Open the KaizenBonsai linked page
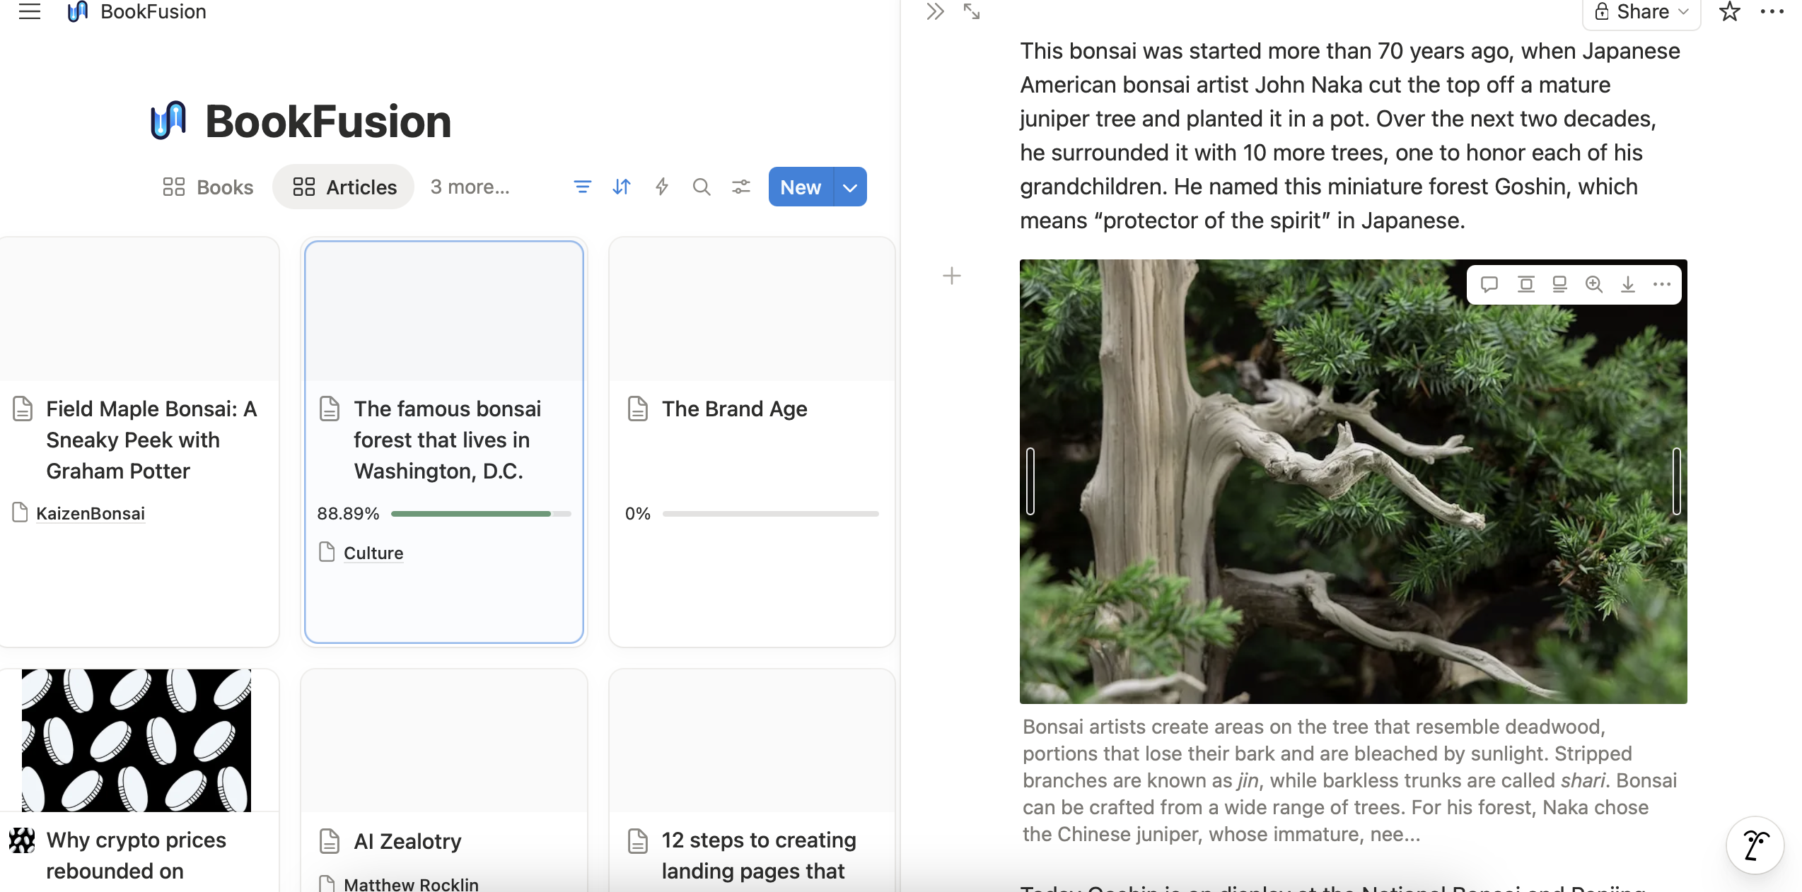1802x892 pixels. click(91, 513)
